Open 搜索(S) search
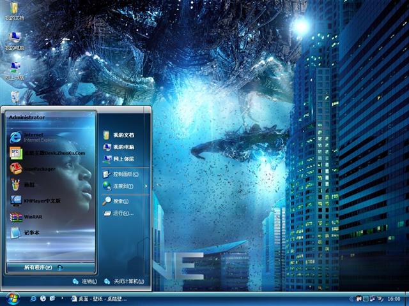This screenshot has width=409, height=306. tap(116, 201)
